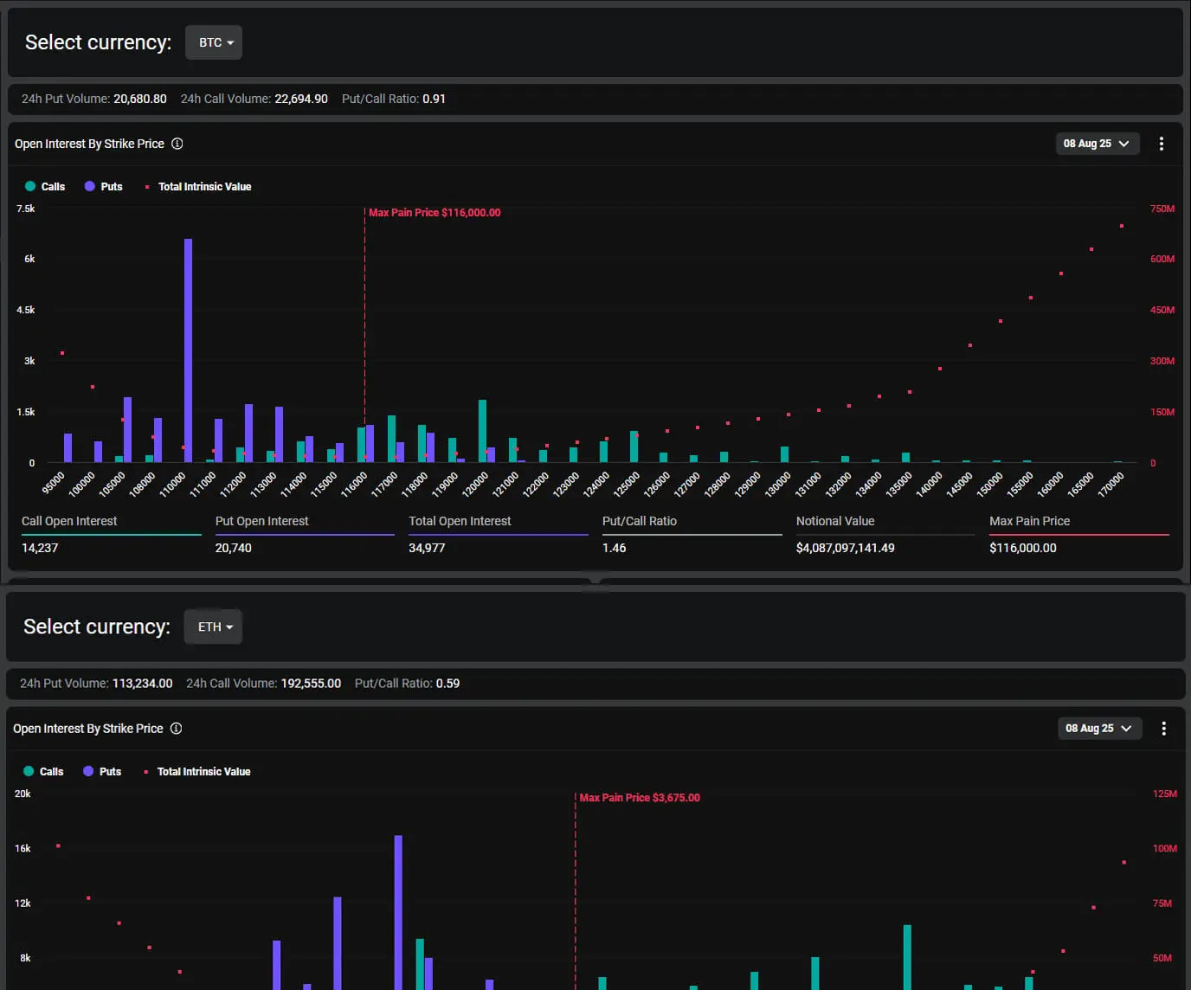Click the 125M label on ETH right axis
The image size is (1191, 990).
(x=1165, y=794)
